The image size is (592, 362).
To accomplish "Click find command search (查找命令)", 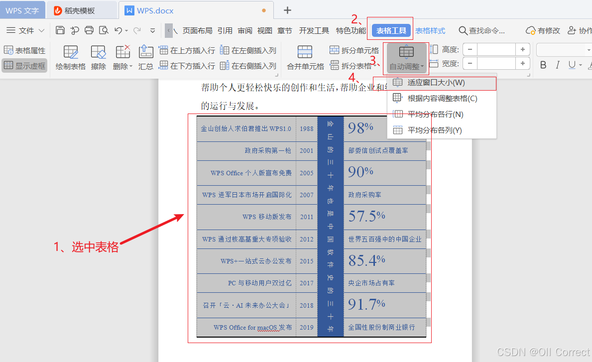I will (481, 30).
